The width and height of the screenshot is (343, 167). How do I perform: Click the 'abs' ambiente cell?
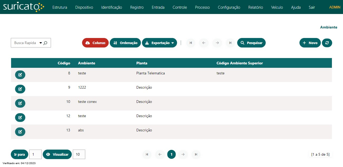click(x=81, y=130)
